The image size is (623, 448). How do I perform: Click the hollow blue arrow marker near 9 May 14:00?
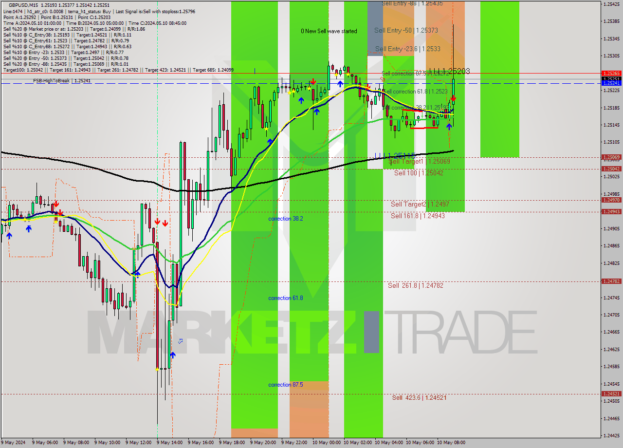[181, 341]
